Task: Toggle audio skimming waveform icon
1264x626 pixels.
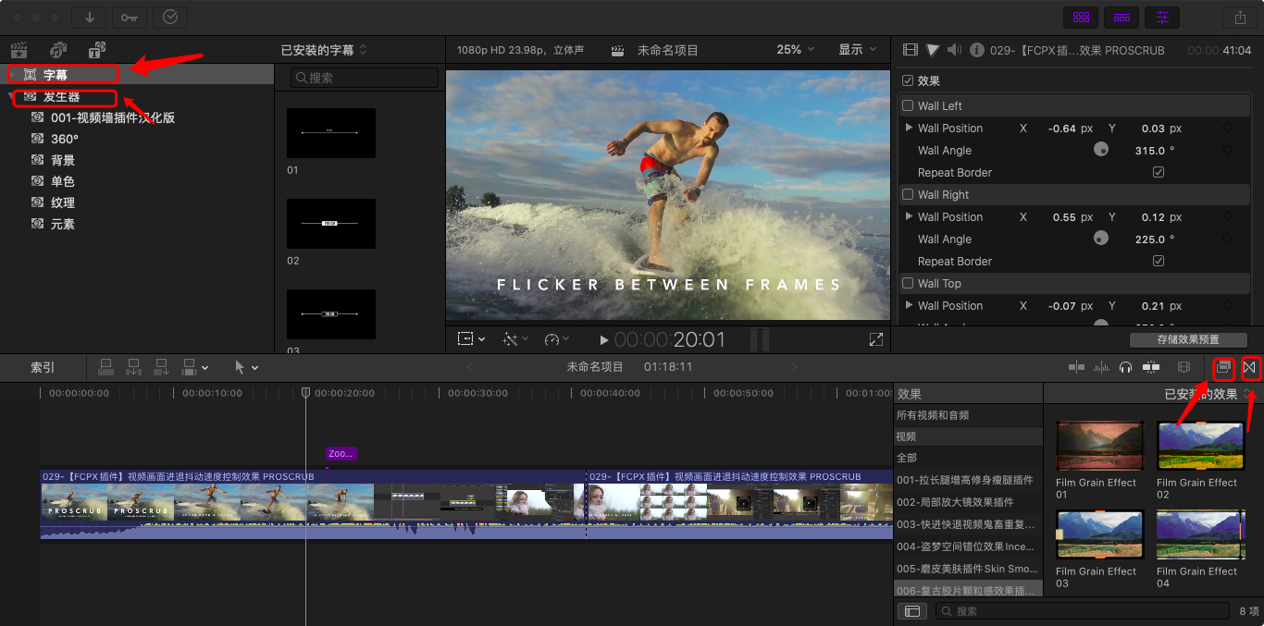Action: [1101, 367]
